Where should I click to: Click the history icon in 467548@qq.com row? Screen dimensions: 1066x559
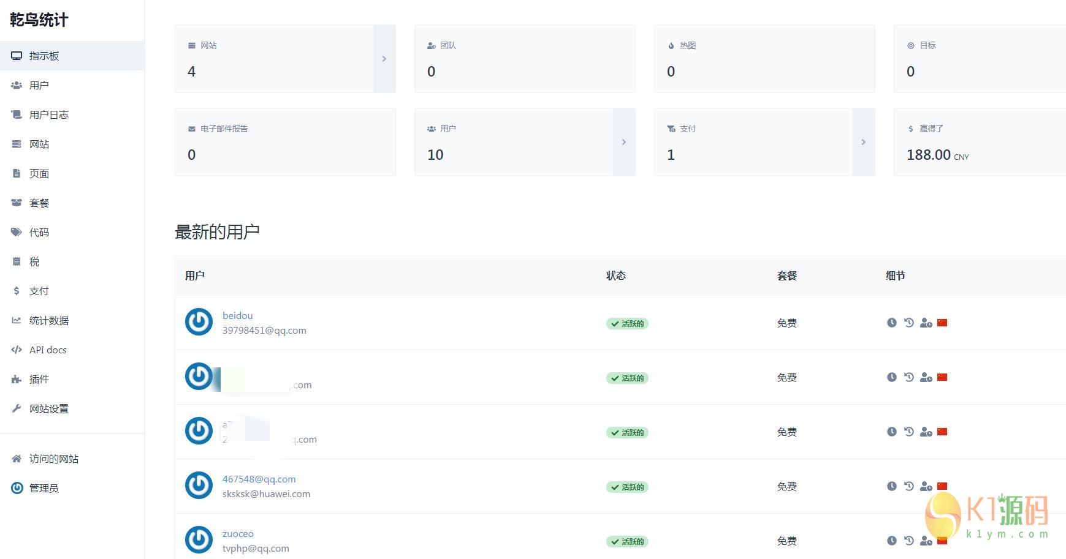tap(909, 486)
